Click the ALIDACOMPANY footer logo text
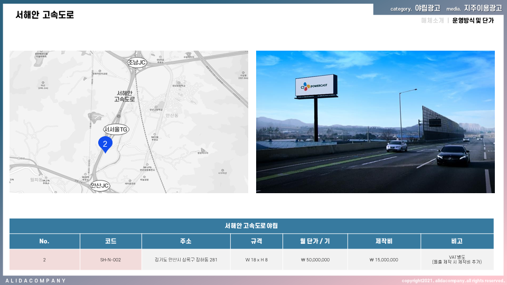The image size is (507, 285). 36,281
